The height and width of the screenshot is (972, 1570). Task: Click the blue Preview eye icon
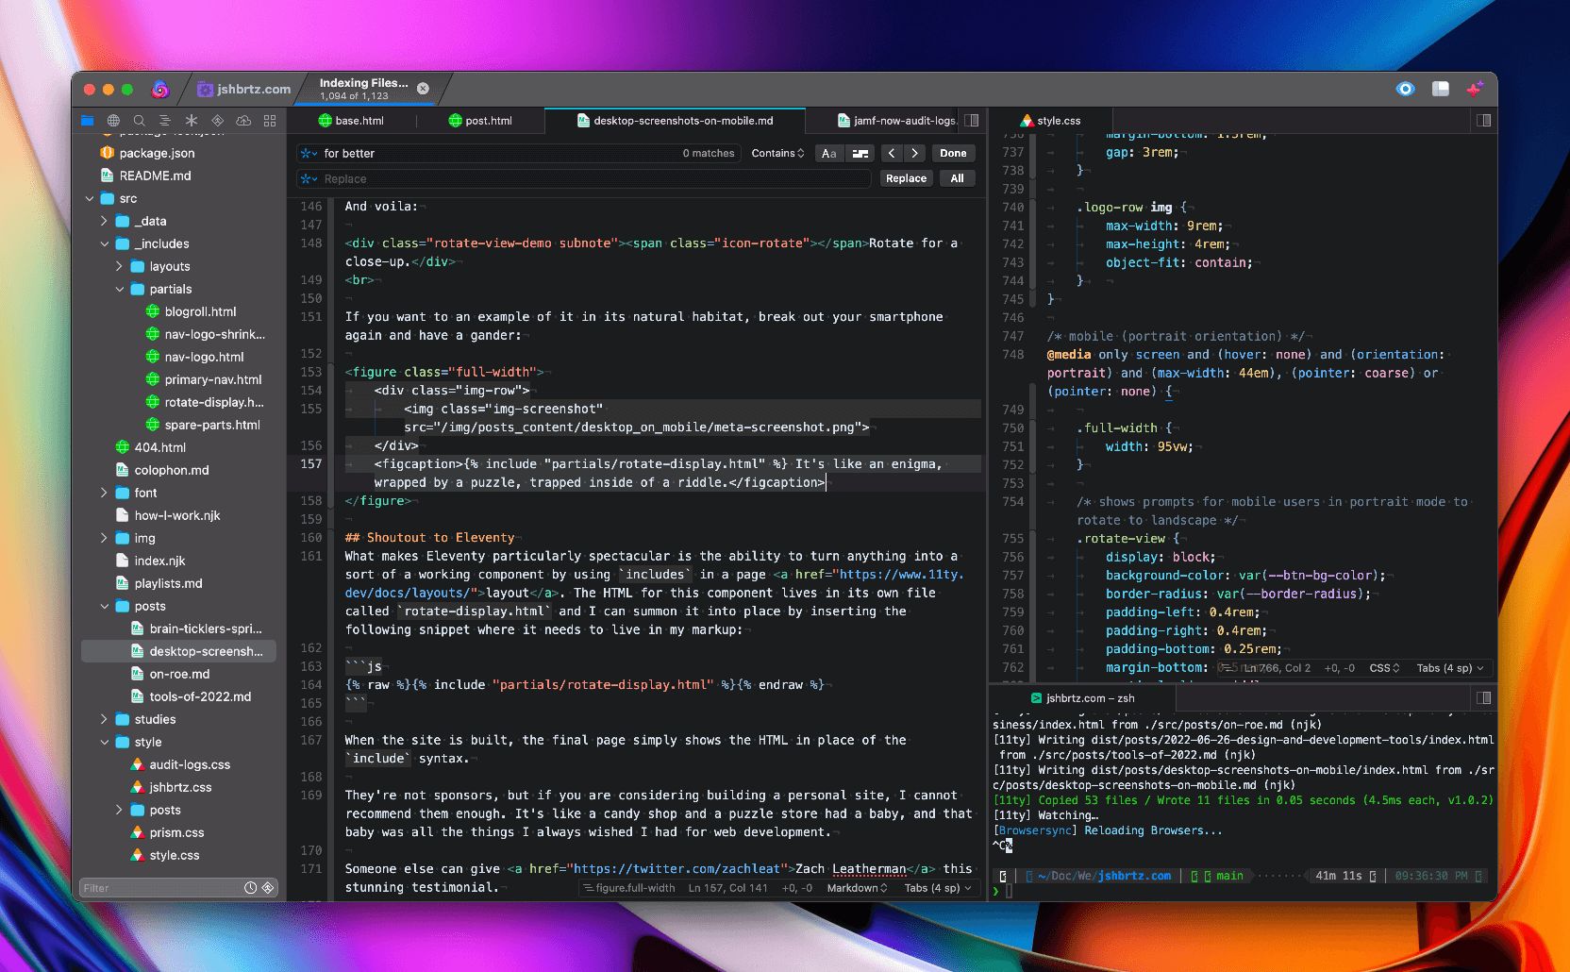(x=1405, y=89)
